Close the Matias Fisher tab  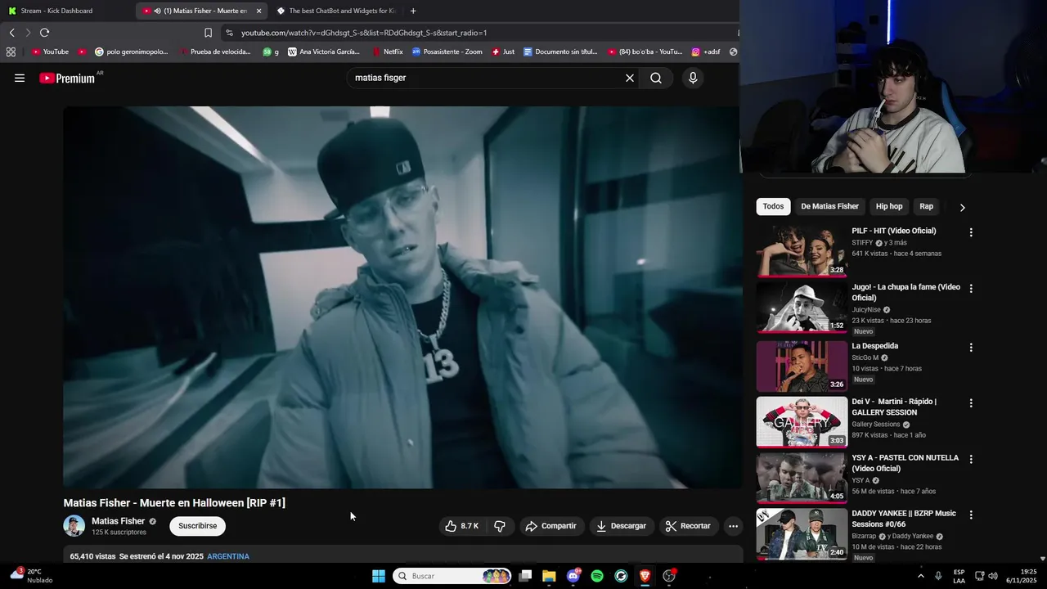[259, 11]
